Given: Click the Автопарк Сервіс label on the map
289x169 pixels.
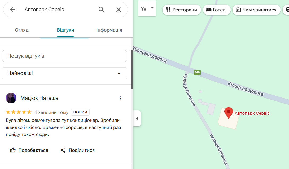Looking at the screenshot, I should coord(252,113).
